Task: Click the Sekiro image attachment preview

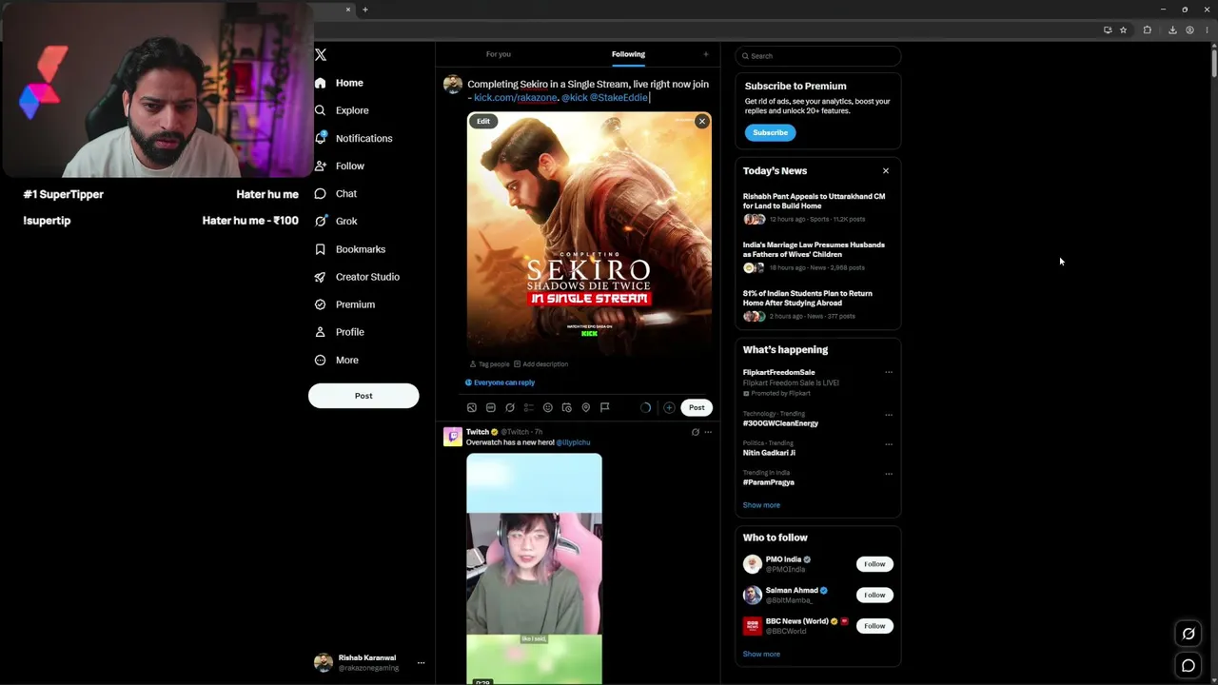Action: [x=589, y=234]
